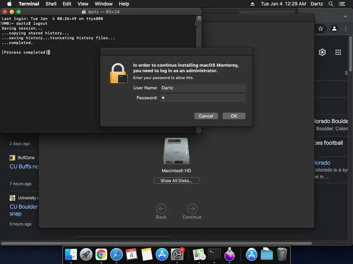Open Chrome three-dot menu
This screenshot has width=353, height=264.
345,29
